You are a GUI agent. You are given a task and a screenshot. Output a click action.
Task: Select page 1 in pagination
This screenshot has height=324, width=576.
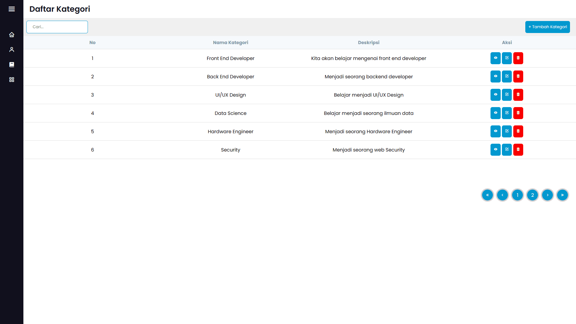[x=517, y=195]
